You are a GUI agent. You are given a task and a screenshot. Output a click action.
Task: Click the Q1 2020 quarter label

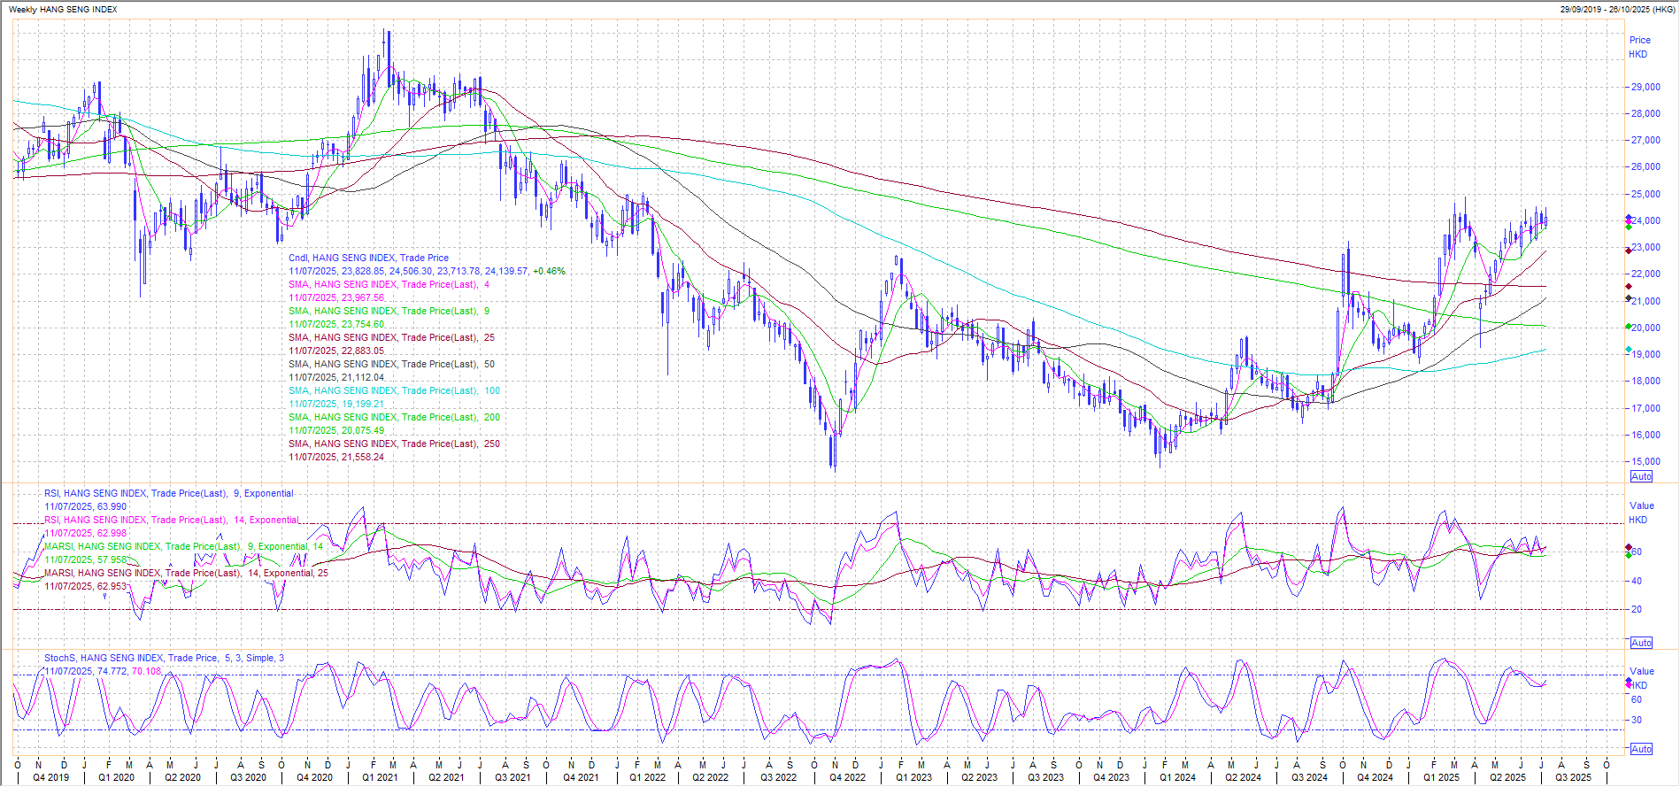[116, 778]
